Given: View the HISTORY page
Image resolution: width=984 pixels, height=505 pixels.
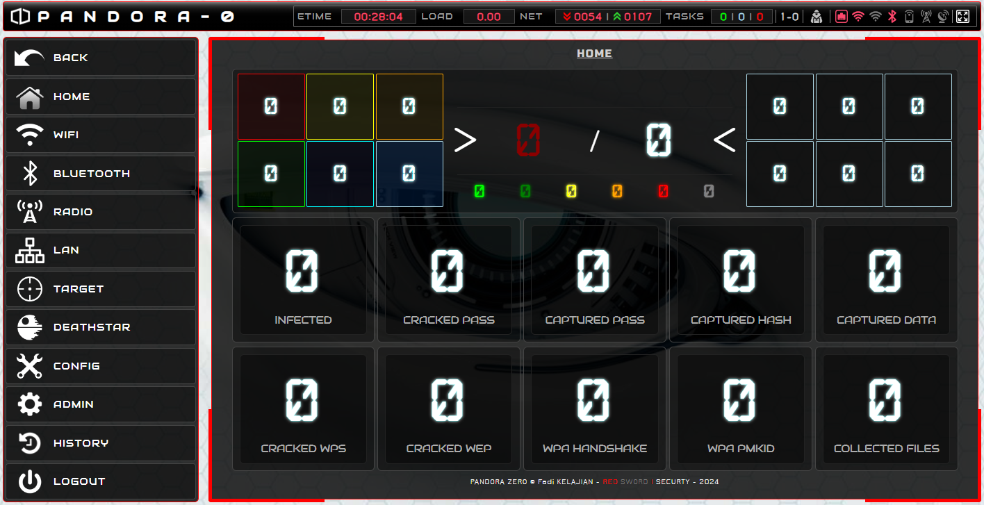Looking at the screenshot, I should click(101, 443).
